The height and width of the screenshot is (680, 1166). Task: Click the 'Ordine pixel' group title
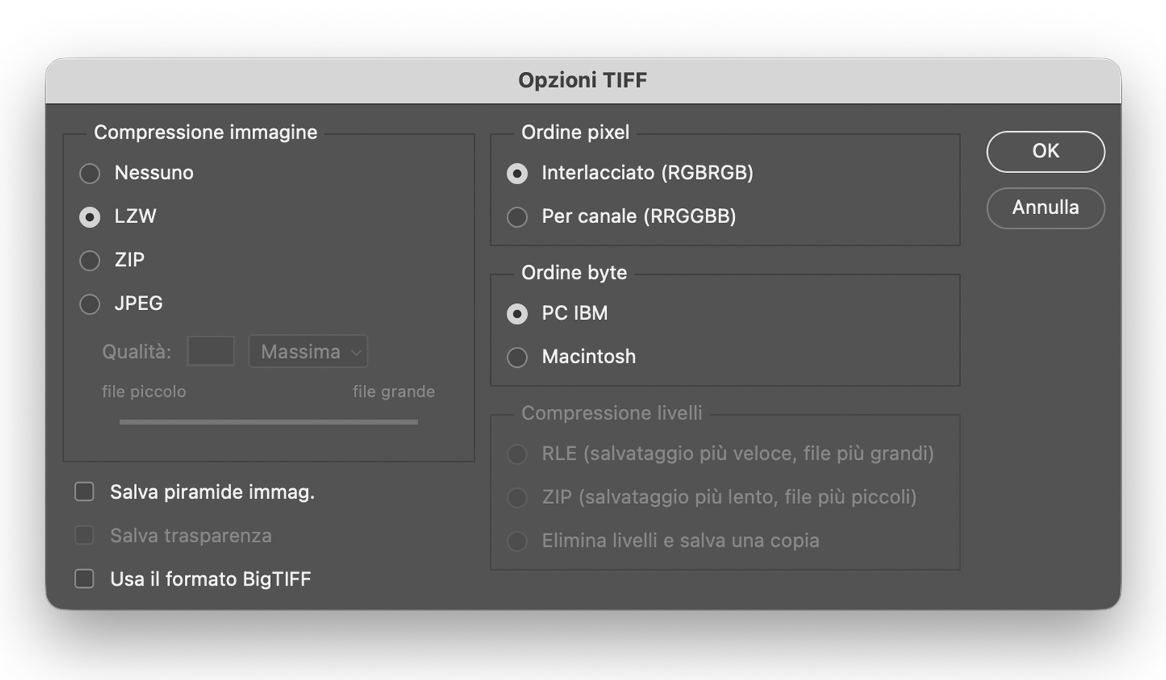(575, 133)
